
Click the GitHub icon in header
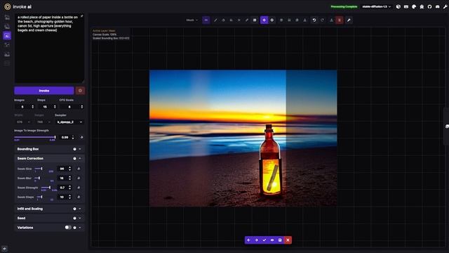click(x=429, y=6)
